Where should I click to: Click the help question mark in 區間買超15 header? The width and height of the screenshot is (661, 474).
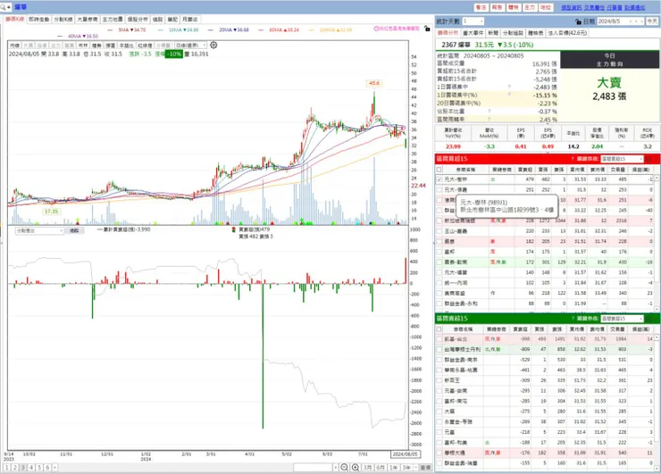573,159
